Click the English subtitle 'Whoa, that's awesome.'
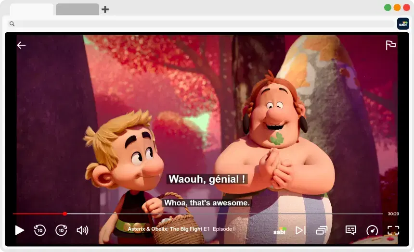The height and width of the screenshot is (252, 414). (x=207, y=202)
